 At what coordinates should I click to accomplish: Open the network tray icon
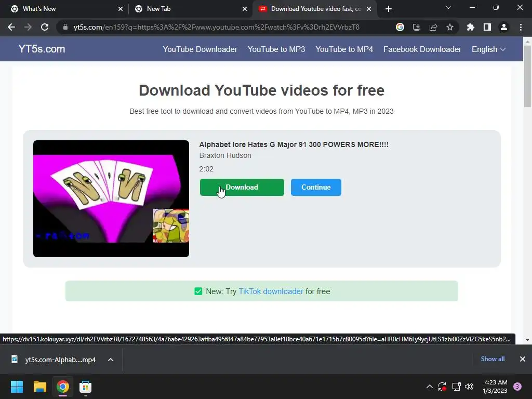click(x=456, y=387)
